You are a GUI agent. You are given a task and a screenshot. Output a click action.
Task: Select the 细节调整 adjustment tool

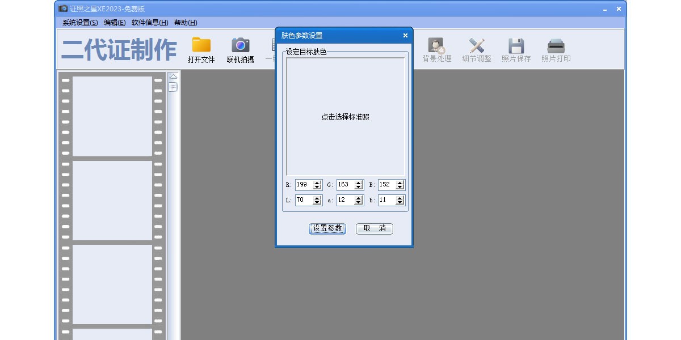(x=476, y=46)
